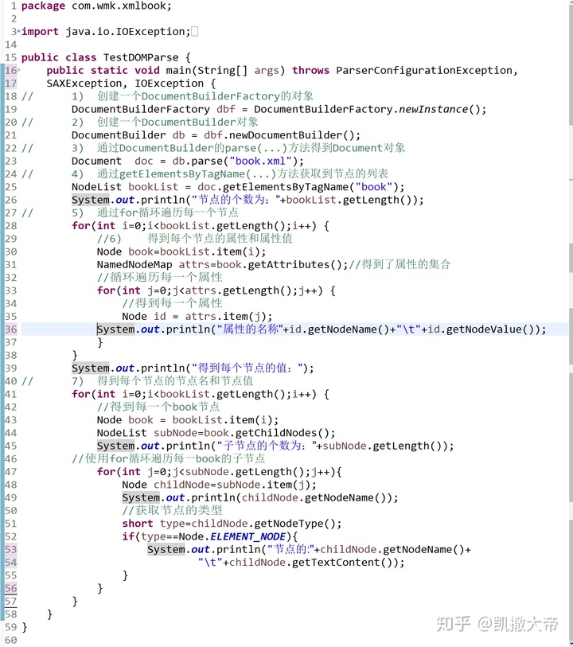Click the comment "创建一个DocumentBuilderFactory的对象" on line 18
Viewport: 573px width, 647px height.
pyautogui.click(x=205, y=96)
